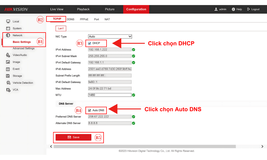267x160 pixels.
Task: Click the Subnet Prefix Length field
Action: (110, 75)
